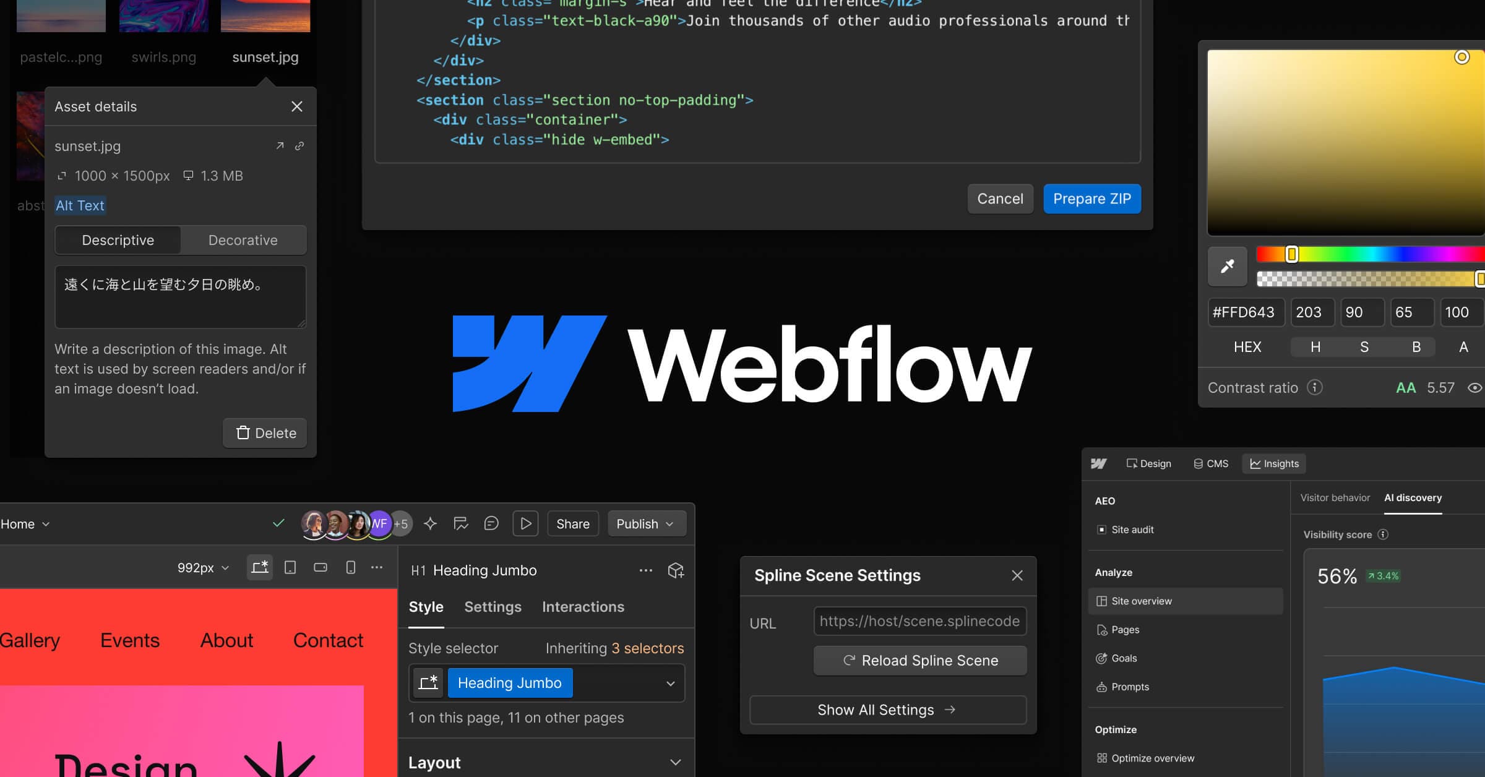Click the Spline scene URL input field

[x=920, y=621]
